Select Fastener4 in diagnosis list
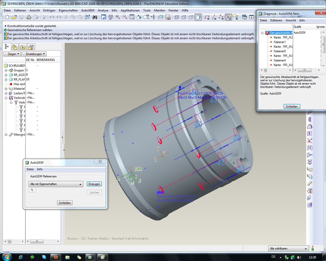The width and height of the screenshot is (326, 261). [x=280, y=60]
